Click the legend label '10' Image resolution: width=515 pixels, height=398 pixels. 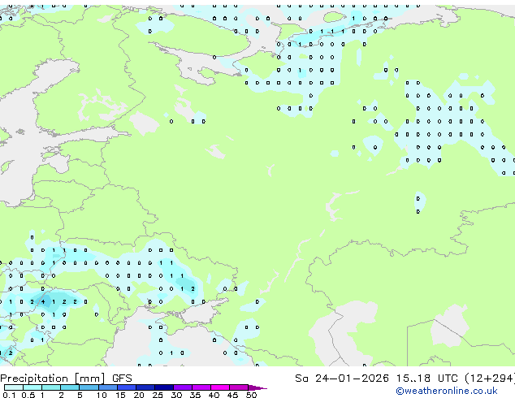[102, 395]
